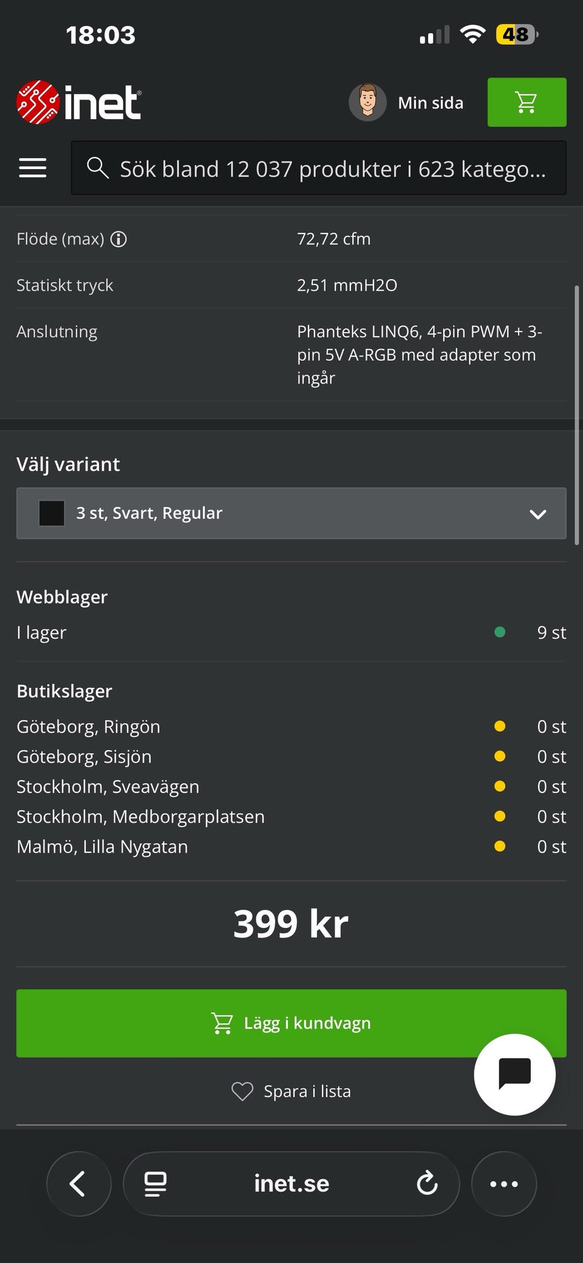Click the black variant color swatch
The height and width of the screenshot is (1263, 583).
pyautogui.click(x=52, y=513)
